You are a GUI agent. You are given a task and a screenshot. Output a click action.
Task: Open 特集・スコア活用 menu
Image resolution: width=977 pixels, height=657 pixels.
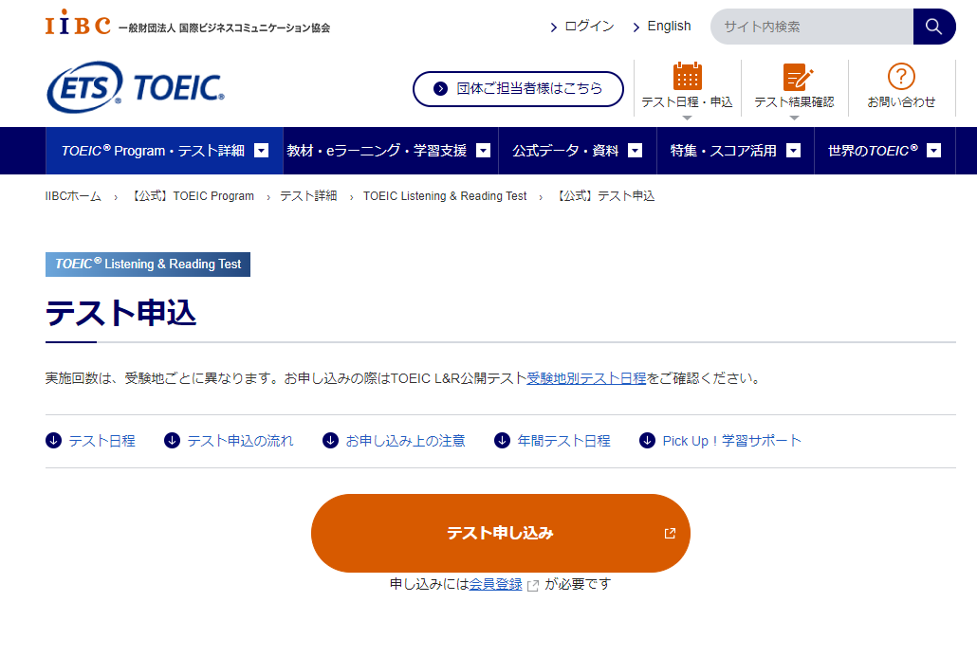coord(736,151)
